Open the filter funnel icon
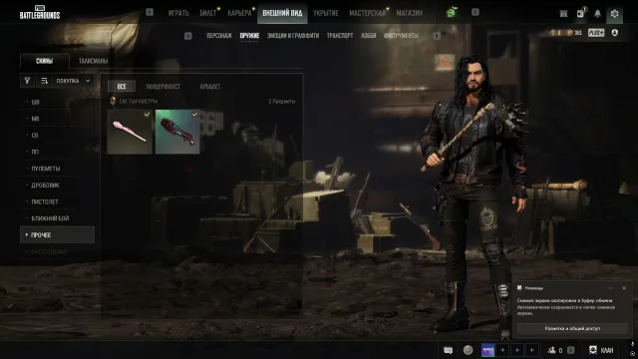Image resolution: width=638 pixels, height=359 pixels. click(27, 81)
